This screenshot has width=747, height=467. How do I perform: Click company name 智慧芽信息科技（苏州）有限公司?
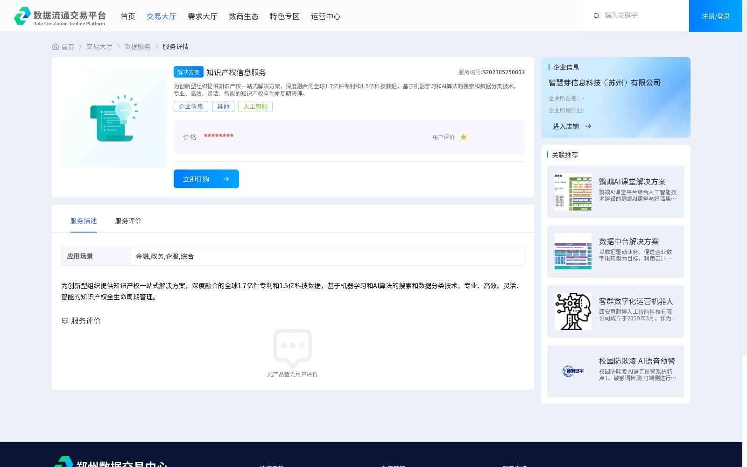click(x=605, y=83)
